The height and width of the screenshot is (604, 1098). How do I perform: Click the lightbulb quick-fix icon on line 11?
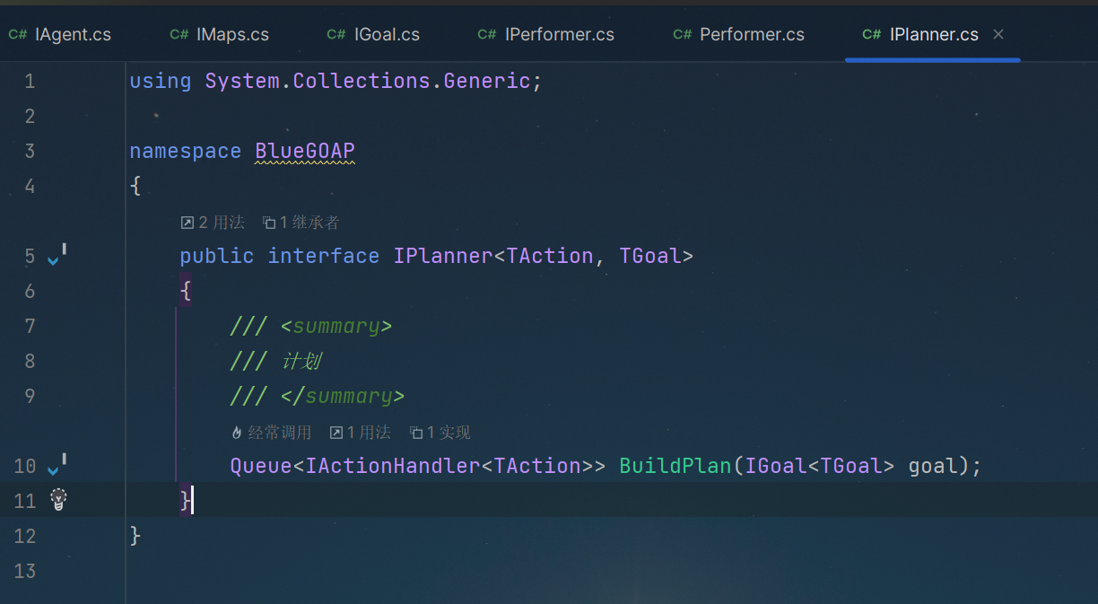(58, 500)
